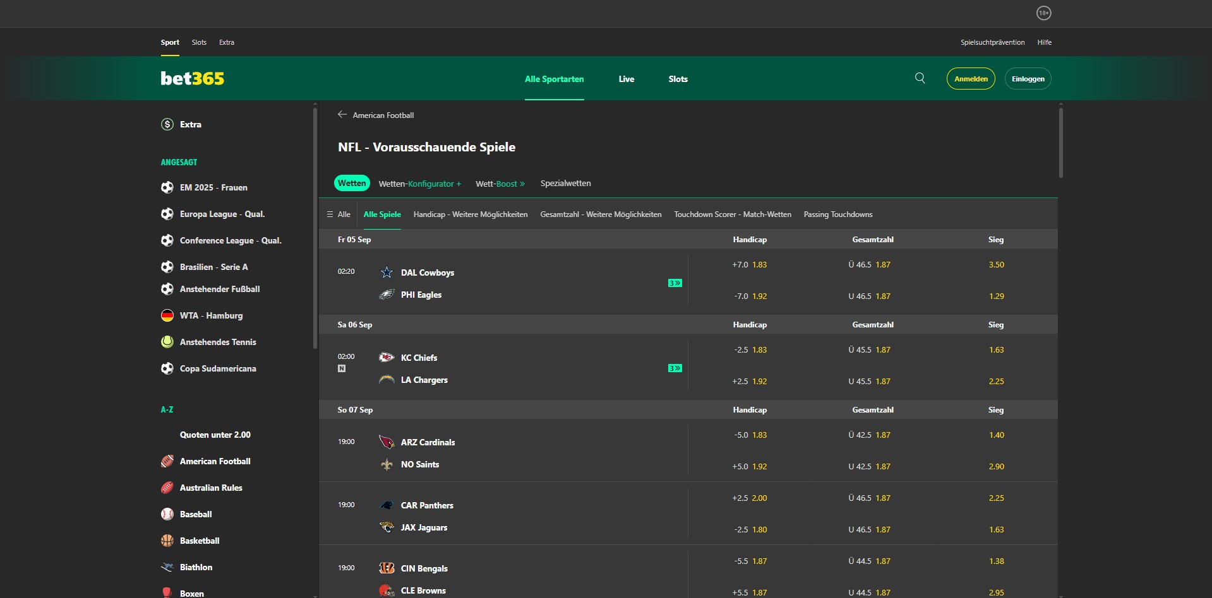1212x598 pixels.
Task: Select DAL Cowboys +7.0 handicap odds 1.83
Action: (750, 264)
